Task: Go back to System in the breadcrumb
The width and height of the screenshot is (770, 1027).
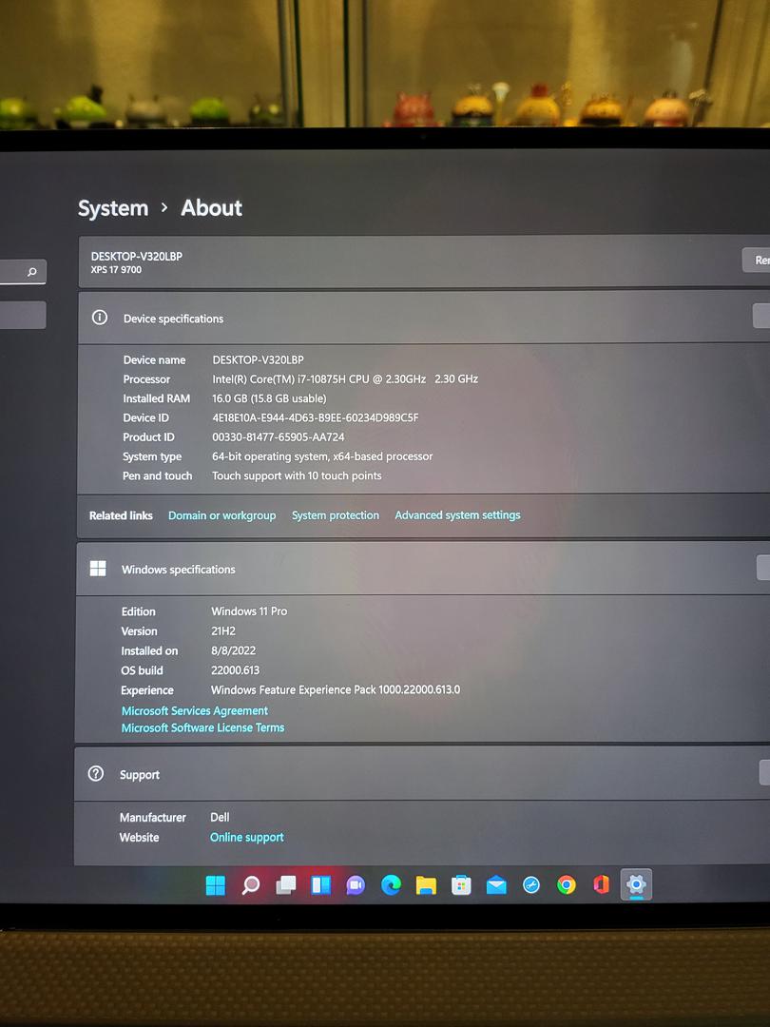Action: pyautogui.click(x=113, y=208)
